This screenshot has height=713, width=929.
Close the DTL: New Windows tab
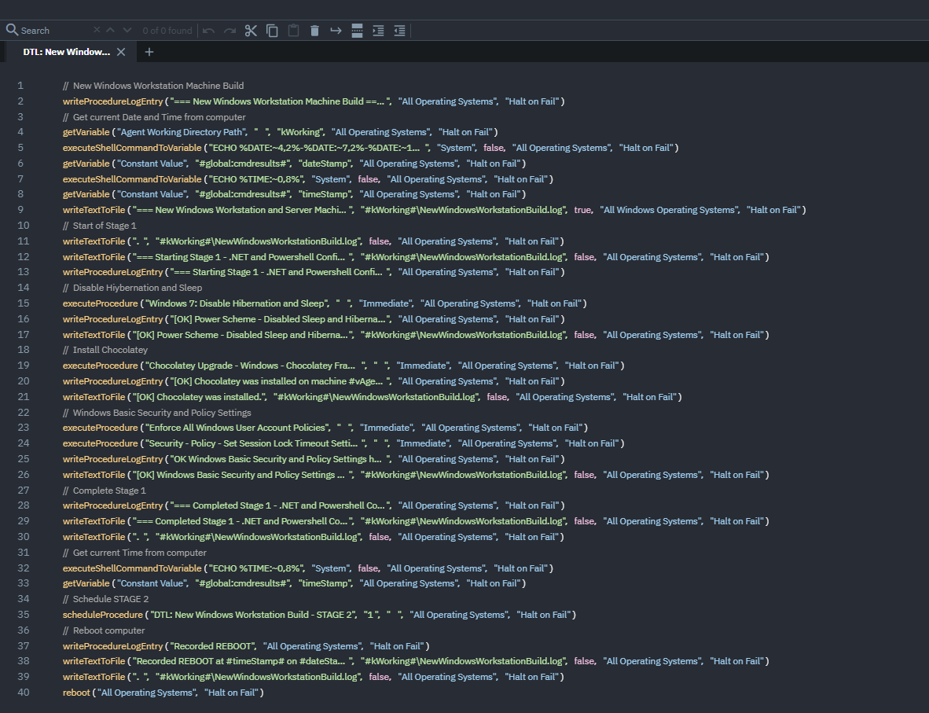[x=121, y=52]
